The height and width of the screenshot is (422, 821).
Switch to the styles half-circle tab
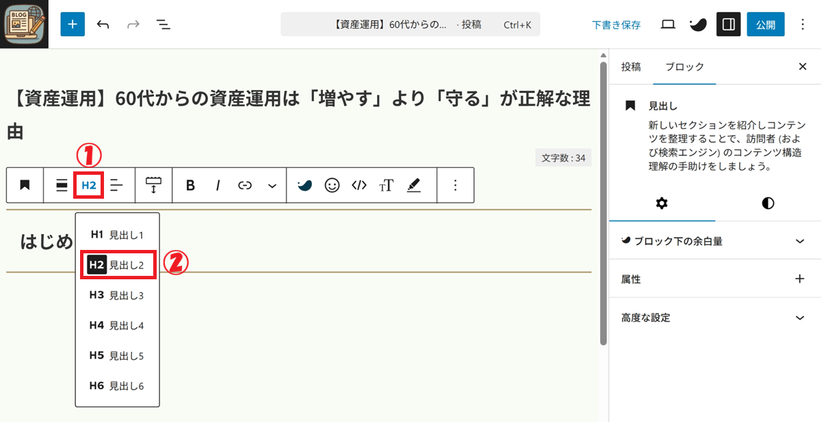pyautogui.click(x=768, y=203)
